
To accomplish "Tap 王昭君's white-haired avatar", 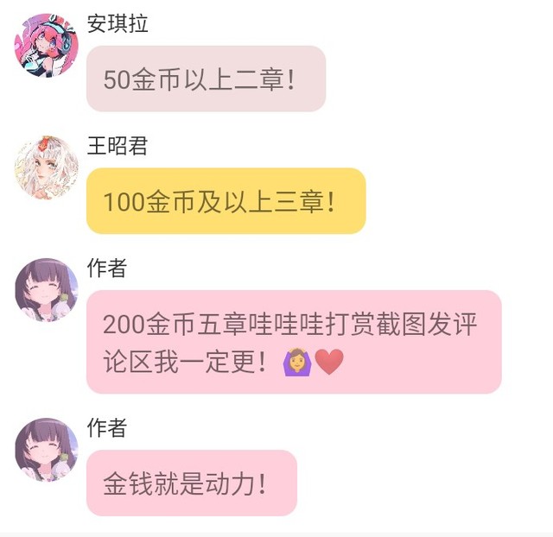I will tap(46, 167).
